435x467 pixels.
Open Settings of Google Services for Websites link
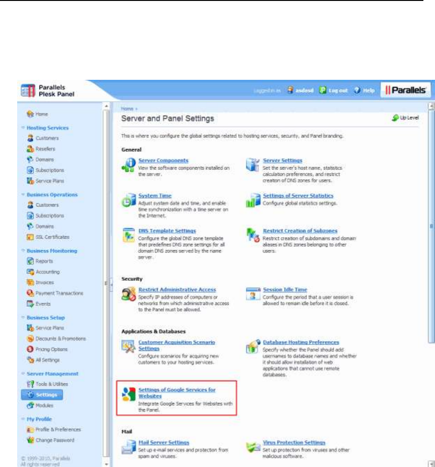(x=177, y=393)
